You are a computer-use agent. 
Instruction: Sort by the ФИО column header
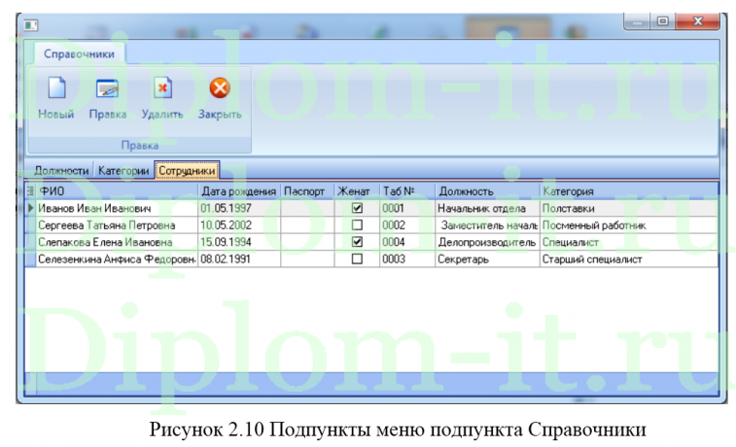click(x=117, y=191)
